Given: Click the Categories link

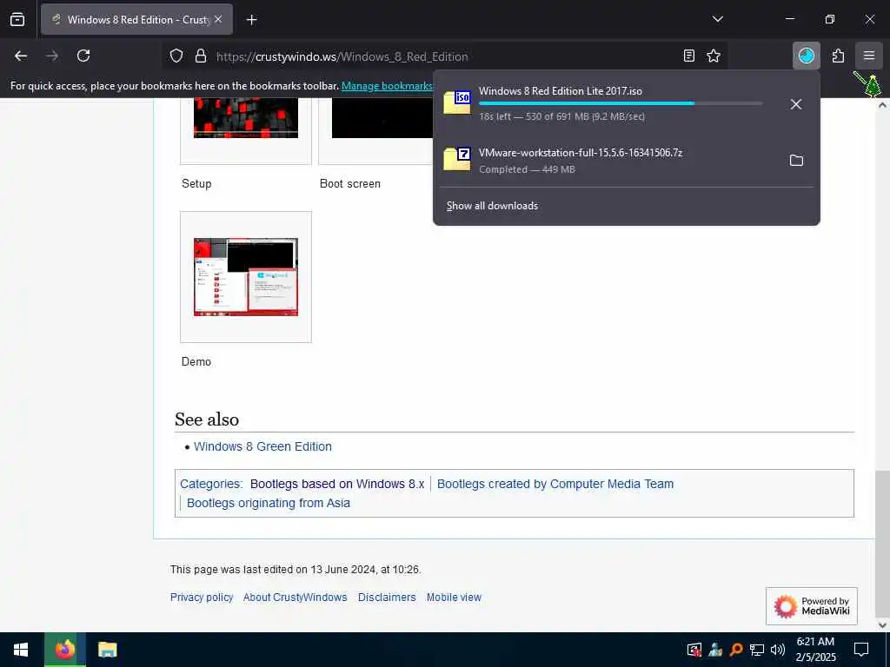Looking at the screenshot, I should pos(210,484).
